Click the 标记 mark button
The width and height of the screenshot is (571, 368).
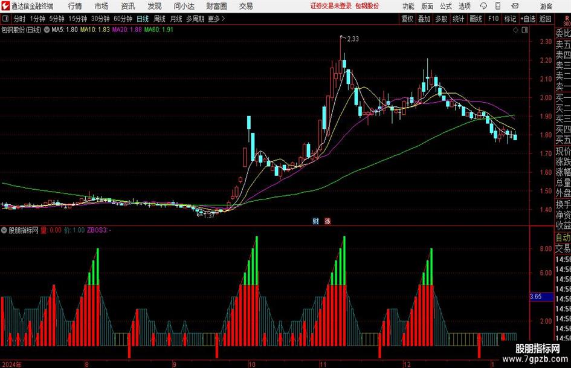pyautogui.click(x=510, y=19)
